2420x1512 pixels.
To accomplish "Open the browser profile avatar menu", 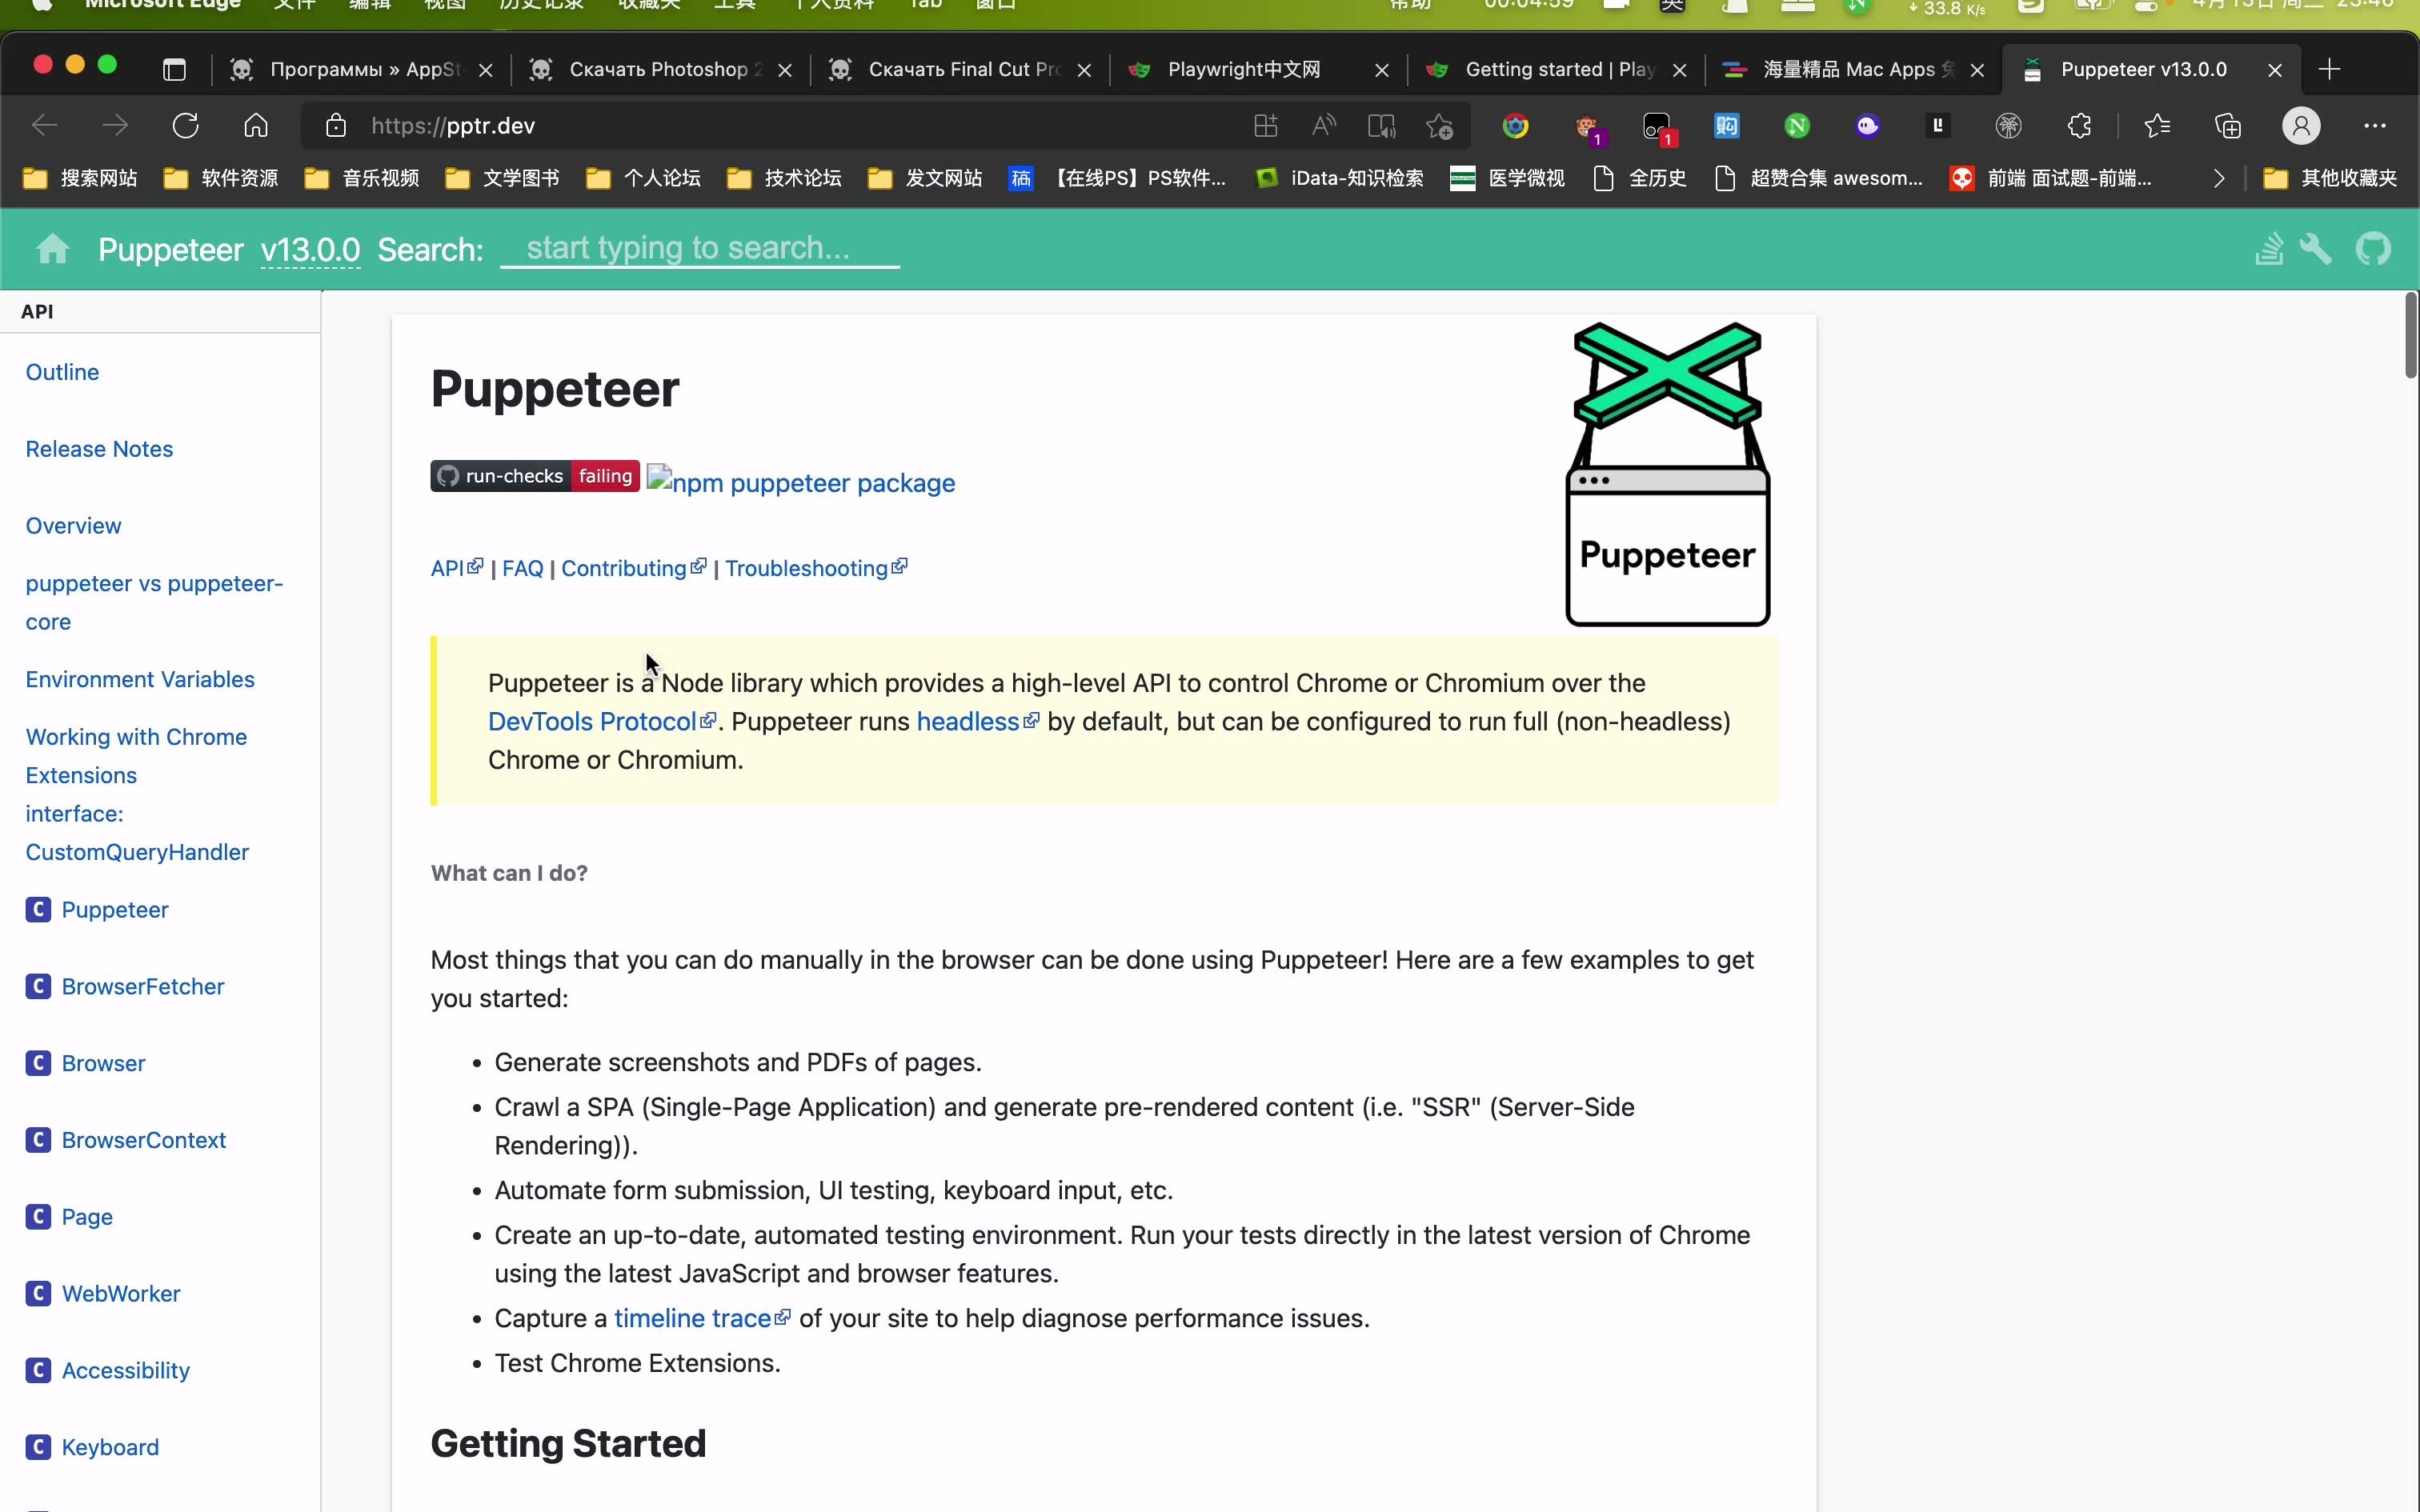I will [2301, 125].
